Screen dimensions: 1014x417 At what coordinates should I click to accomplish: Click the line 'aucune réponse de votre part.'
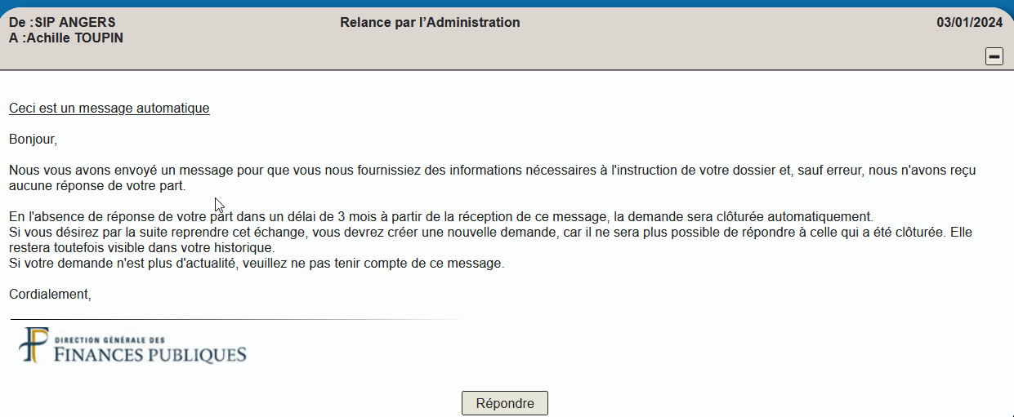[x=97, y=186]
